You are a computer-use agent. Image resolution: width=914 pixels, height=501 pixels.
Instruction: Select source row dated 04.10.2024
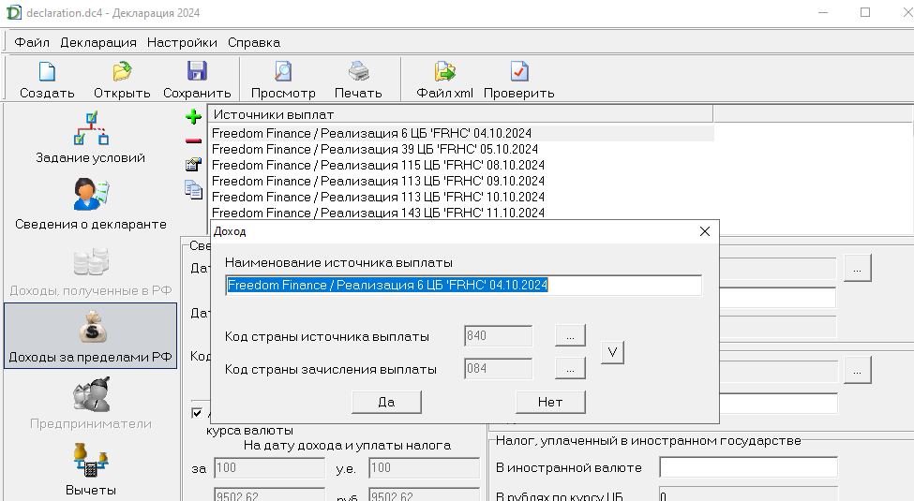[x=461, y=133]
